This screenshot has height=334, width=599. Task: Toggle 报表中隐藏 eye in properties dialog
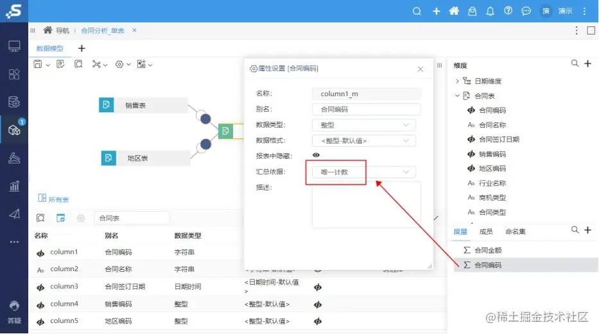[316, 154]
